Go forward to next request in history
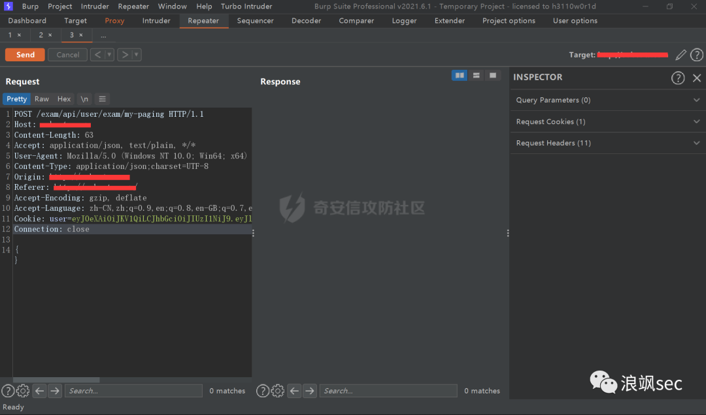This screenshot has height=415, width=706. (x=125, y=55)
